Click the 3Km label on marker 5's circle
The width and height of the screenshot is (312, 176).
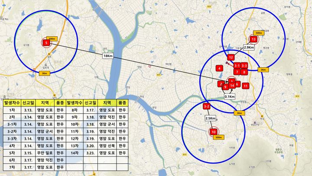[x=44, y=74]
